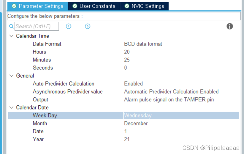Screen dimensions: 244x154
Task: Edit the Year value 21
Action: pos(127,139)
